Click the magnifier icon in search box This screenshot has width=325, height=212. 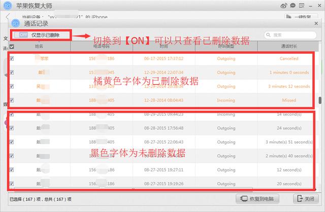coord(269,35)
